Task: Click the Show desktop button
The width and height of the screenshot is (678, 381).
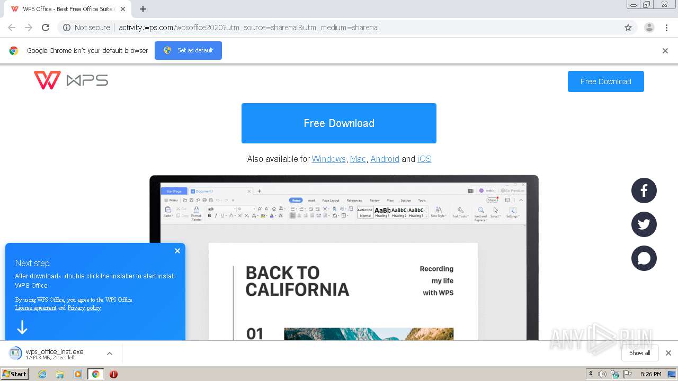Action: (x=672, y=374)
